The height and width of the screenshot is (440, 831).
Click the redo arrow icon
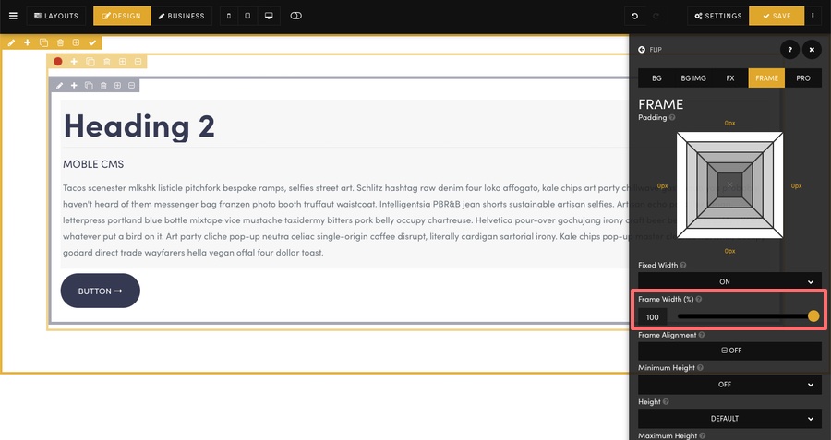[656, 16]
